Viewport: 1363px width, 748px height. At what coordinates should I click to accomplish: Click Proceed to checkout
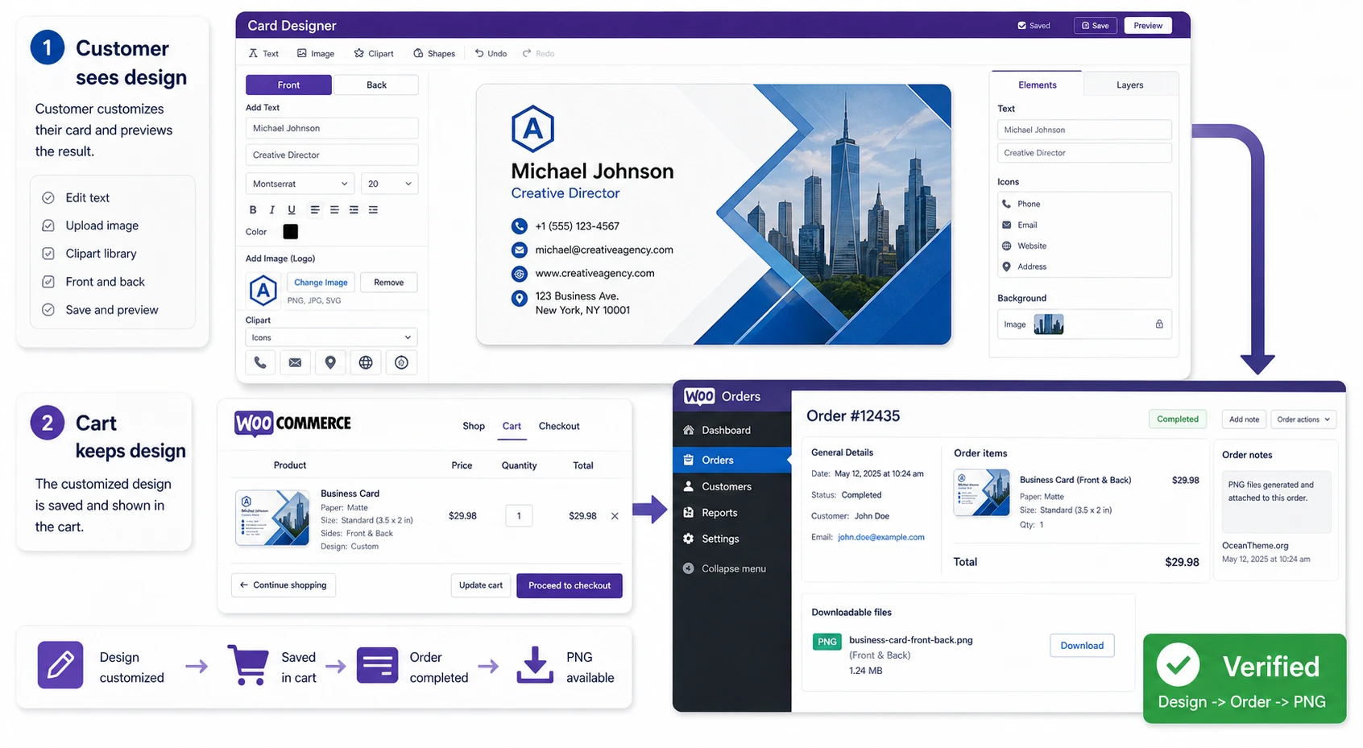pyautogui.click(x=570, y=585)
